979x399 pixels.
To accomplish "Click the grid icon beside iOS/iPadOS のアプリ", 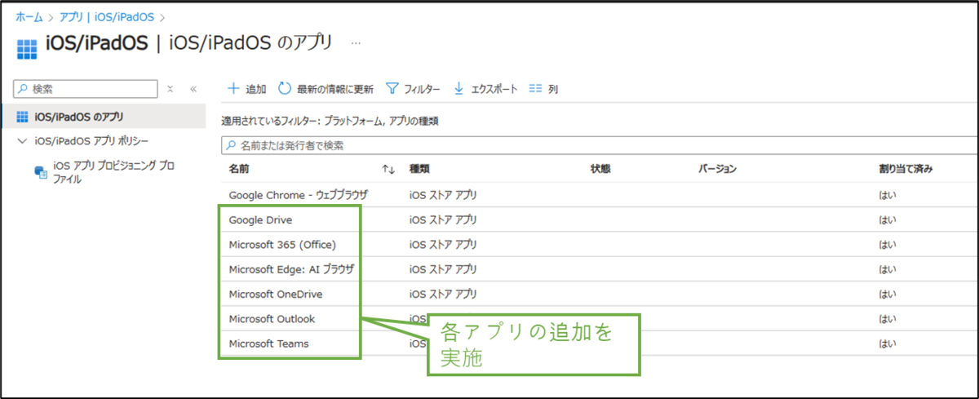I will click(23, 116).
